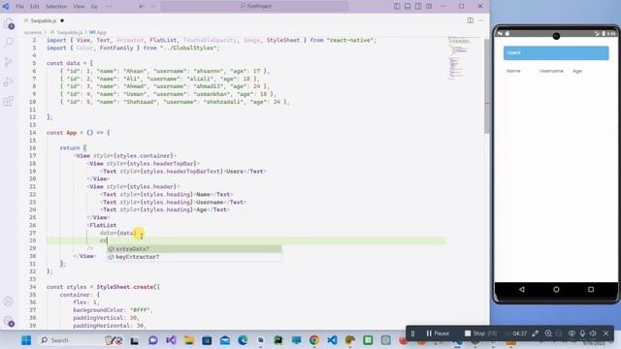Tap the emulator Back navigation button
The image size is (621, 349).
tap(522, 289)
